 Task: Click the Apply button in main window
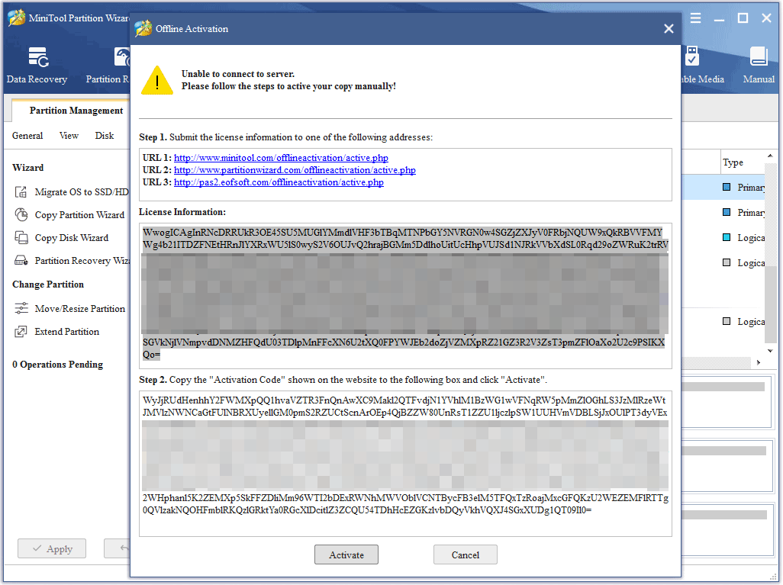tap(52, 548)
